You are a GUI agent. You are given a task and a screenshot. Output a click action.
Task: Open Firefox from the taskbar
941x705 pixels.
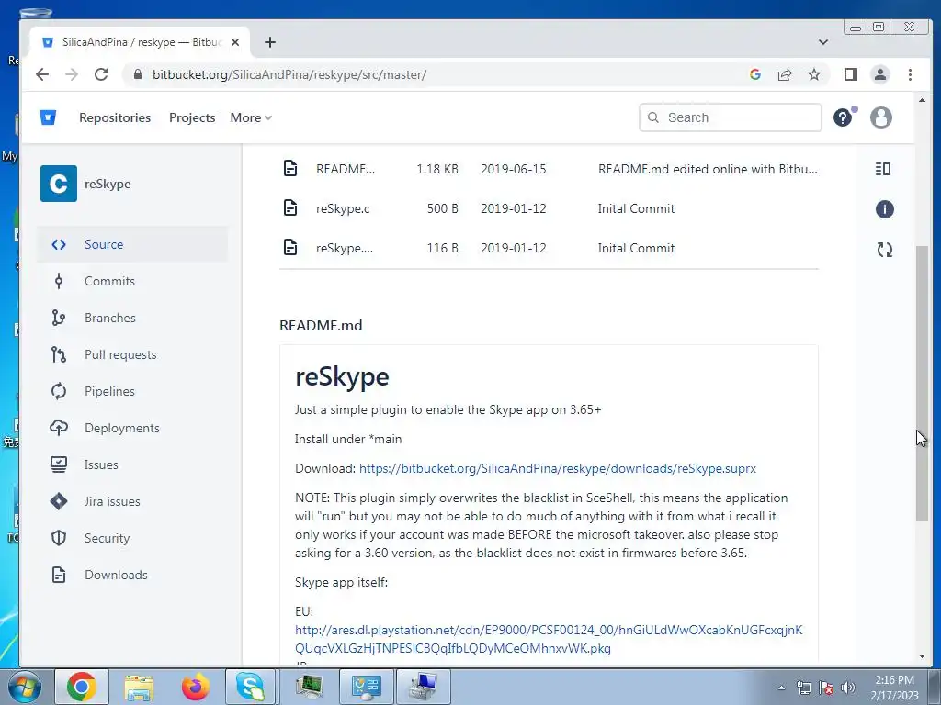pyautogui.click(x=195, y=687)
